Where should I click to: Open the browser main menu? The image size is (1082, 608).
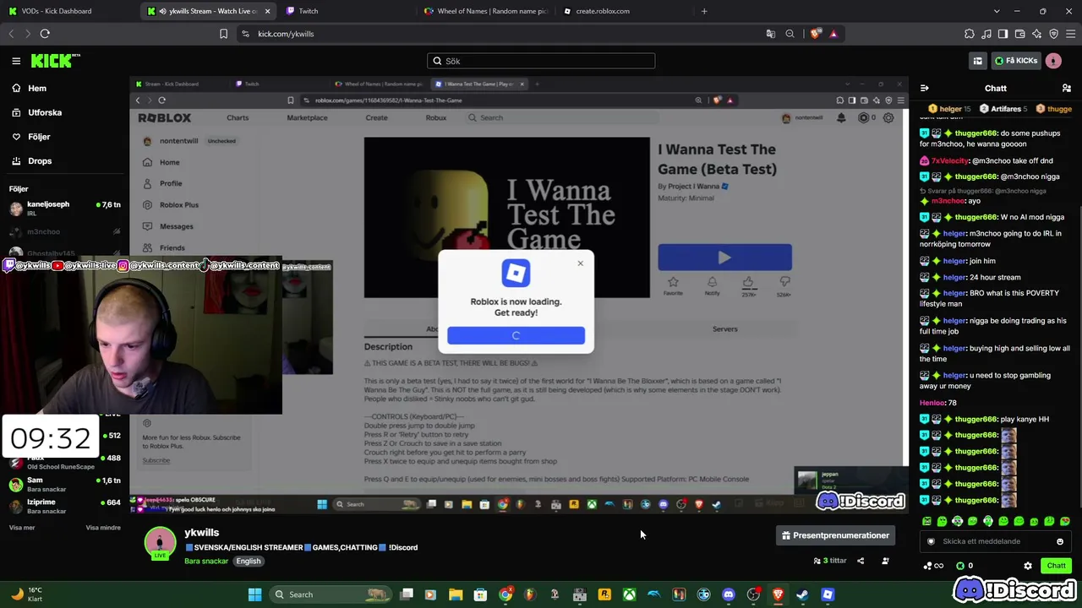click(x=1070, y=34)
